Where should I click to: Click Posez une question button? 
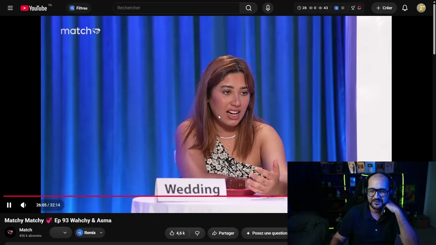pyautogui.click(x=264, y=233)
